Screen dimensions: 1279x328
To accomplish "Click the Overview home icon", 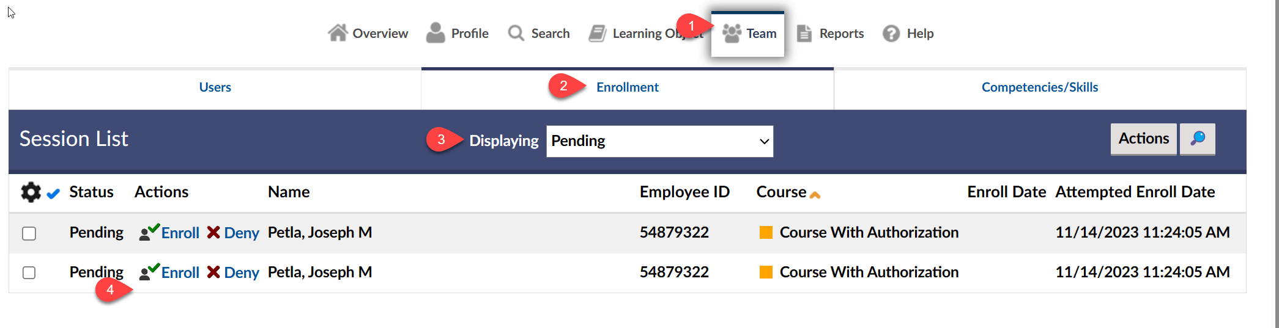I will coord(338,32).
